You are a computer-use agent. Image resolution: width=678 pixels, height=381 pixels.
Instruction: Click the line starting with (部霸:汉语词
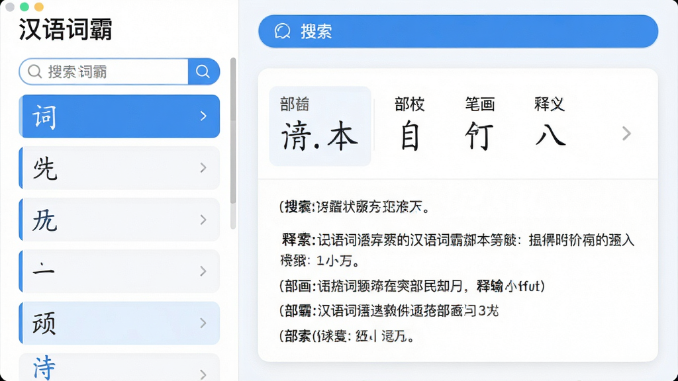point(389,311)
